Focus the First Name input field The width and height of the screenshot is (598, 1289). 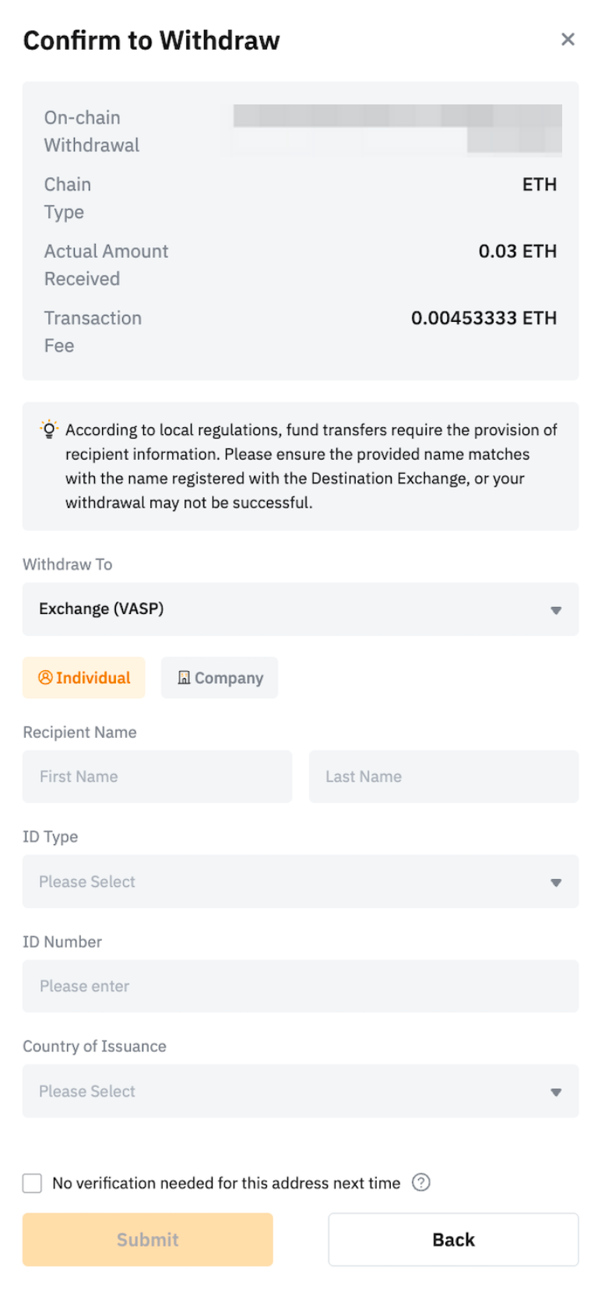click(157, 776)
